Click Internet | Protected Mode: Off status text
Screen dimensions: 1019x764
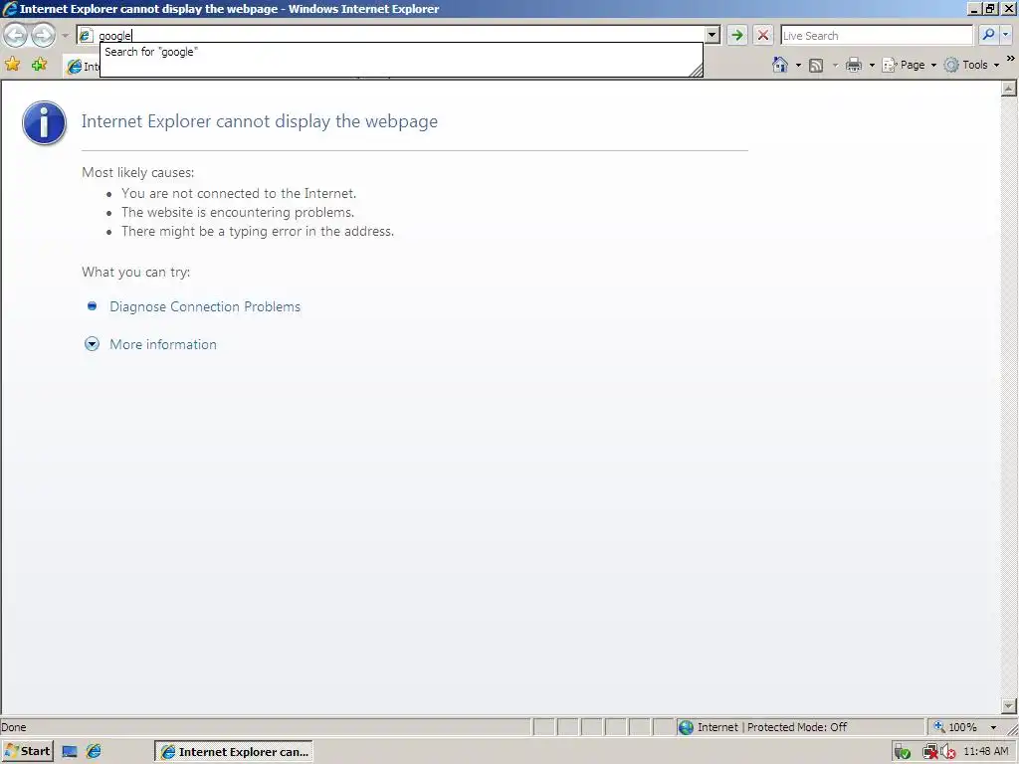tap(772, 727)
